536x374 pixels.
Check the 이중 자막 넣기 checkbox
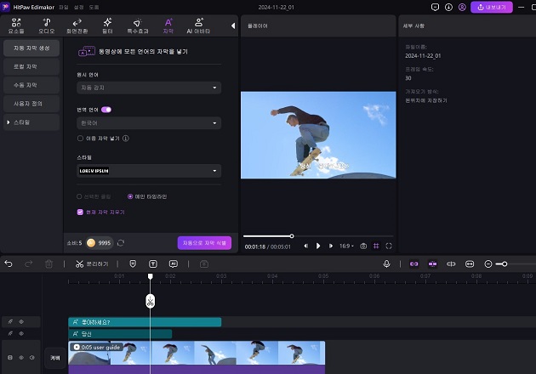click(x=80, y=136)
